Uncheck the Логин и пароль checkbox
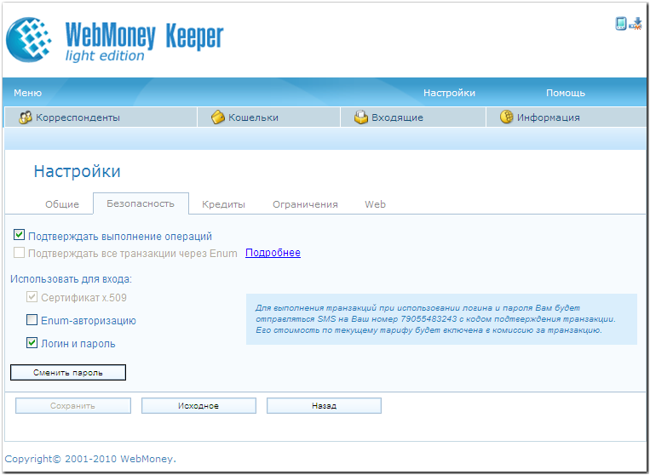This screenshot has width=650, height=475. coord(32,343)
